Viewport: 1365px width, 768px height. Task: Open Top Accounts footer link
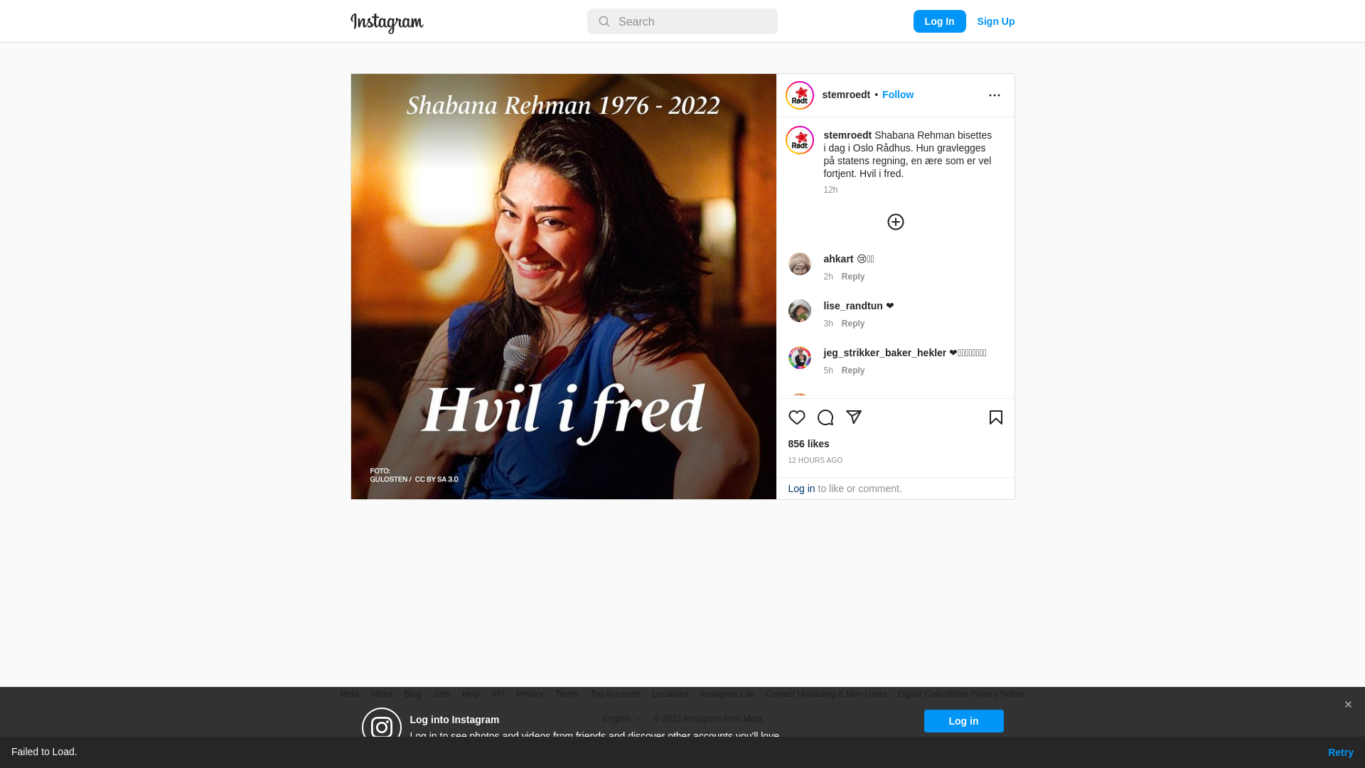[x=615, y=694]
